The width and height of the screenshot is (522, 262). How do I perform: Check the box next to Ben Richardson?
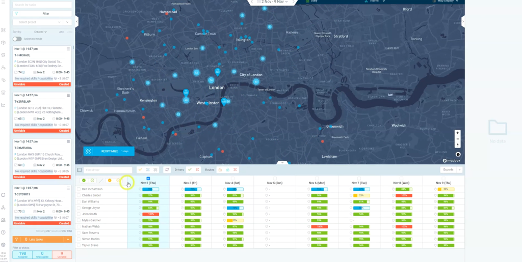[79, 189]
